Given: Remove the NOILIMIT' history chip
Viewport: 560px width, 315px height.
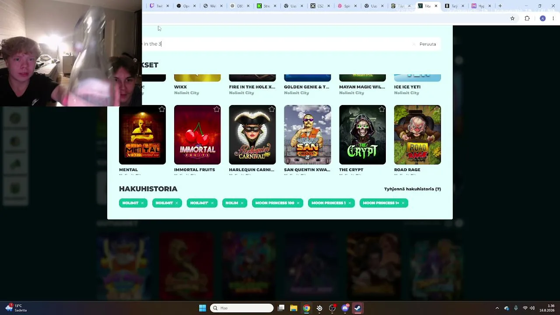Looking at the screenshot, I should click(x=212, y=203).
